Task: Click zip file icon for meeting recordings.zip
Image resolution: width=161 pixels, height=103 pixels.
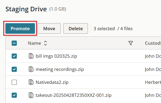Action: pos(31,69)
